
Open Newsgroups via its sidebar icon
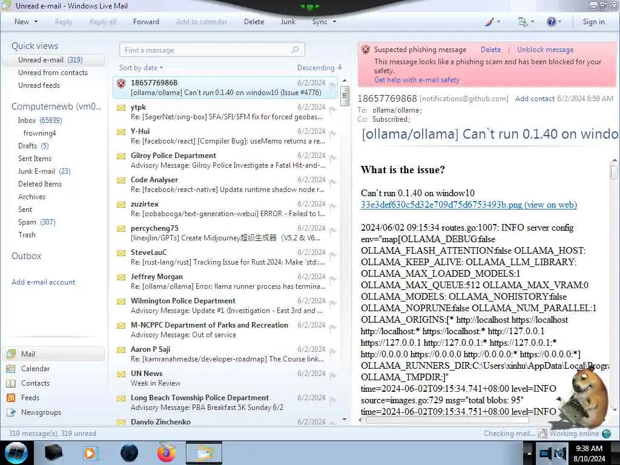pyautogui.click(x=11, y=412)
